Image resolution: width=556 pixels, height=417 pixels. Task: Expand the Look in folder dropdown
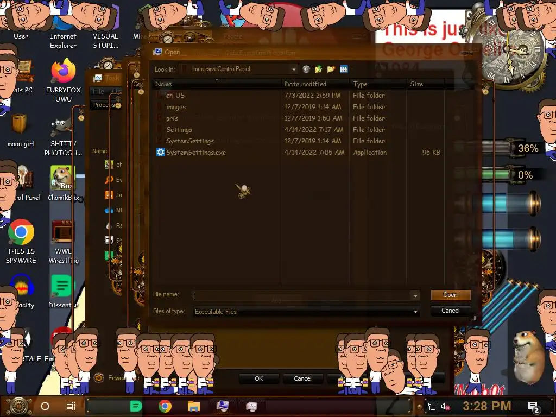294,69
